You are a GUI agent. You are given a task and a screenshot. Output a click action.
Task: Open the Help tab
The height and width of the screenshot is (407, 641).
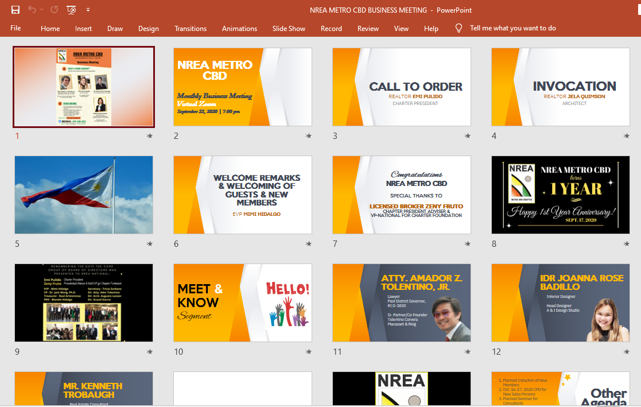click(431, 29)
